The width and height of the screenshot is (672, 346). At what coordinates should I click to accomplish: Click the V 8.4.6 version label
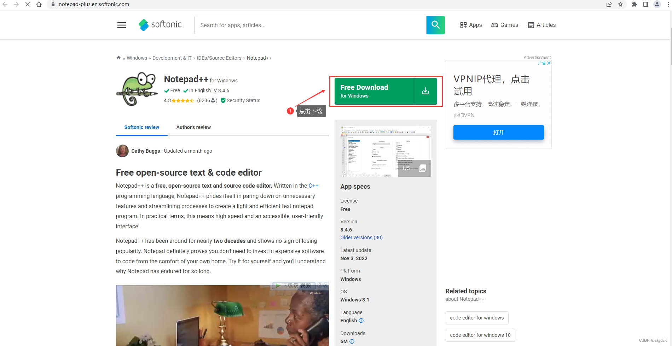click(221, 90)
